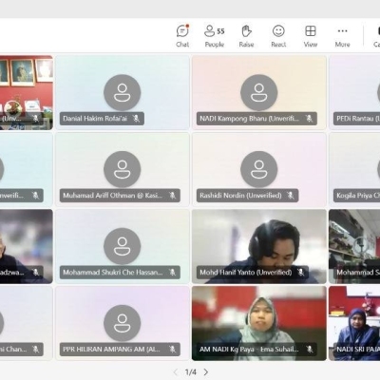
Task: Select the Mohammad S video tile with shelves
Action: tap(354, 246)
